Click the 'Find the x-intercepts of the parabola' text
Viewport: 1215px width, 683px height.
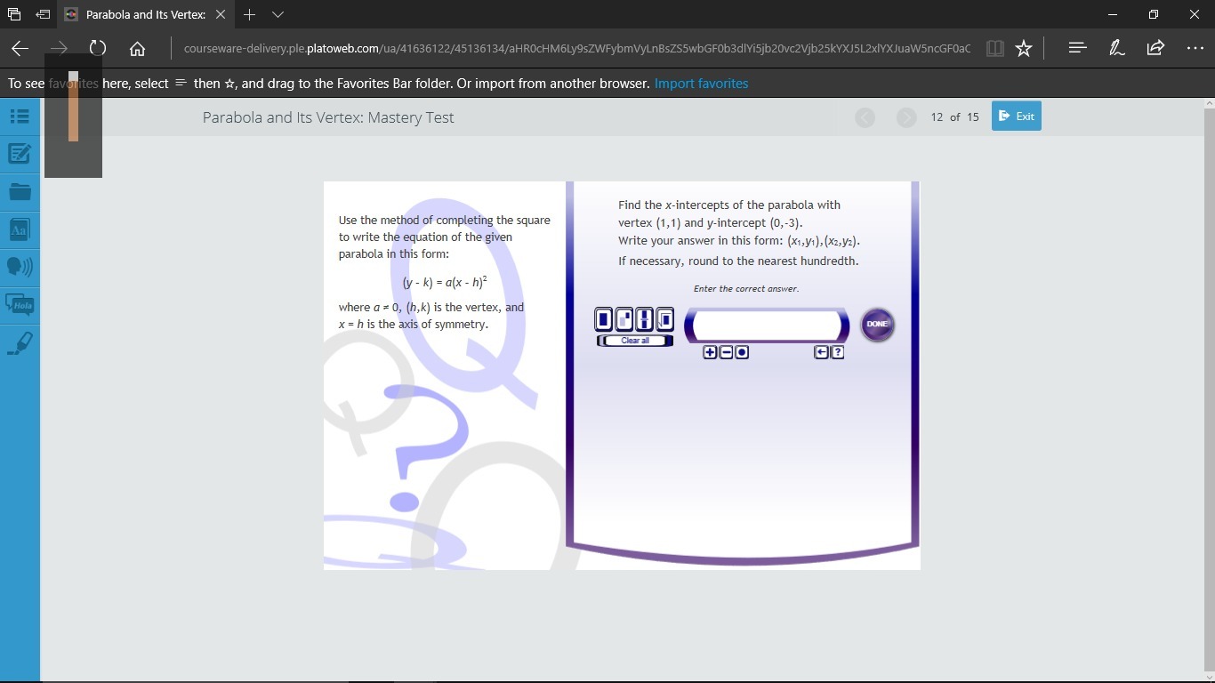tap(729, 205)
